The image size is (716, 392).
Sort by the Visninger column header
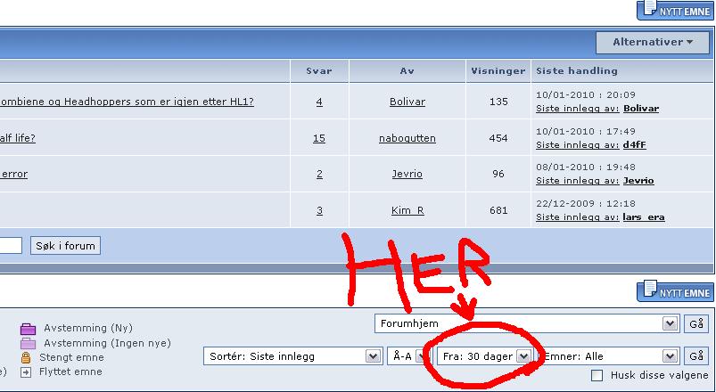(x=498, y=70)
